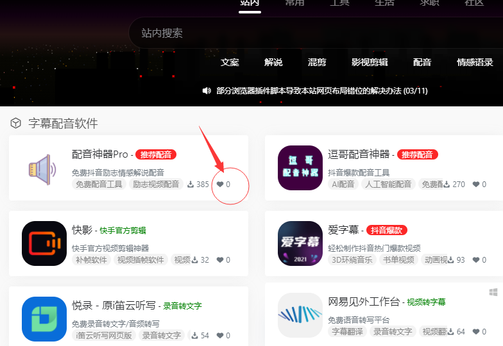
Task: Open the 网易见外工作台 app icon
Action: [x=300, y=315]
